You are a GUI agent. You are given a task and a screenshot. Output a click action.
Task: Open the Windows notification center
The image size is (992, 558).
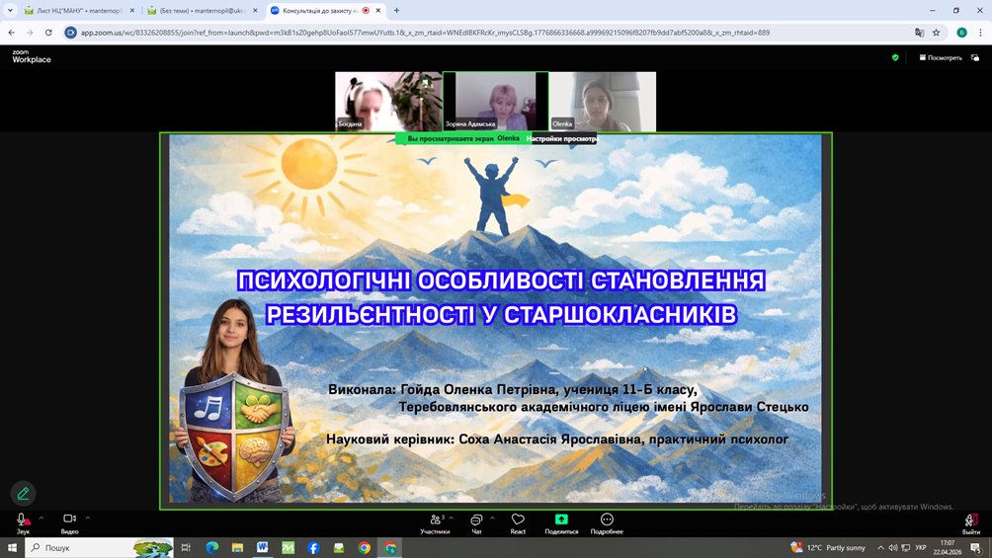[976, 548]
